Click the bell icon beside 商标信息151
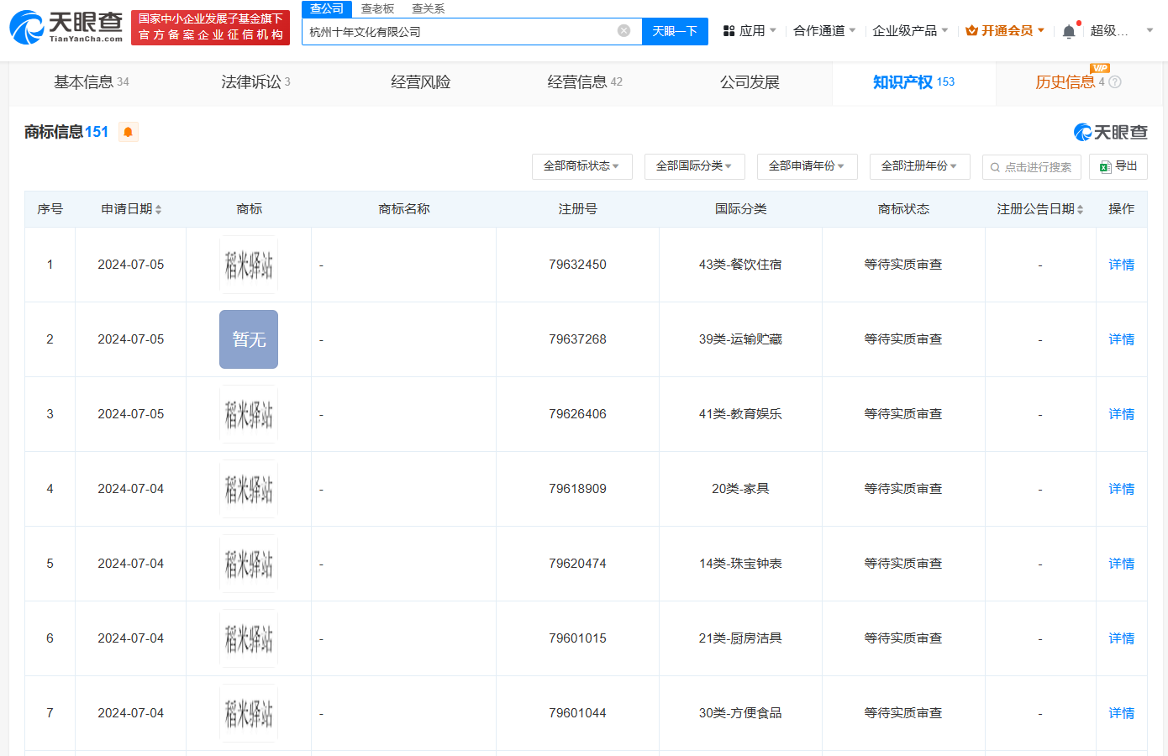Image resolution: width=1168 pixels, height=756 pixels. (128, 132)
